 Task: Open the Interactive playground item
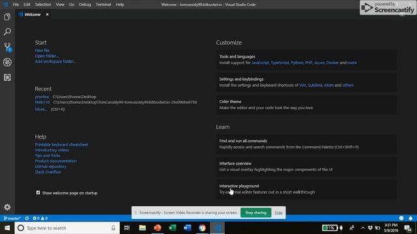307,189
